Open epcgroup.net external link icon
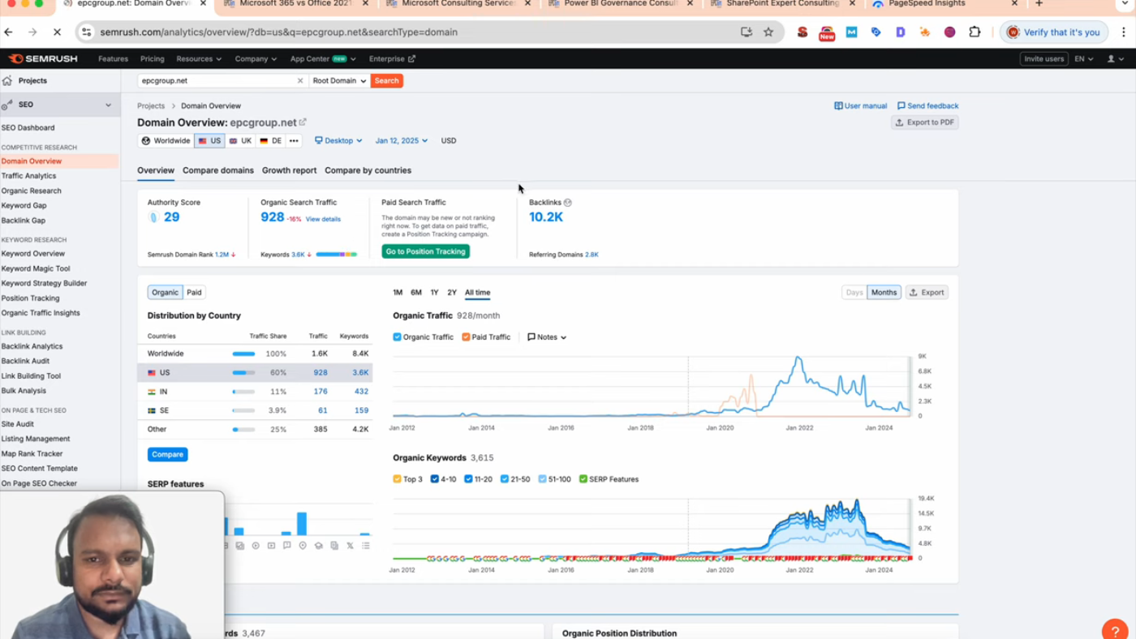 303,122
